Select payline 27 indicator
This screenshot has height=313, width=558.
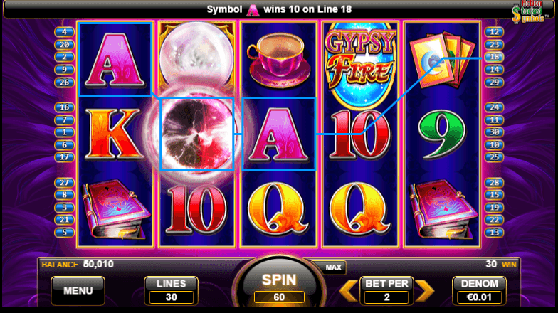click(64, 183)
